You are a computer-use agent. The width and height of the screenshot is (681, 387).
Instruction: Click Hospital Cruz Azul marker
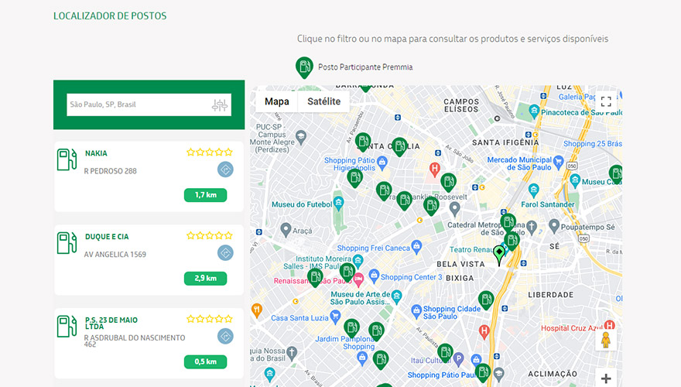coord(610,325)
